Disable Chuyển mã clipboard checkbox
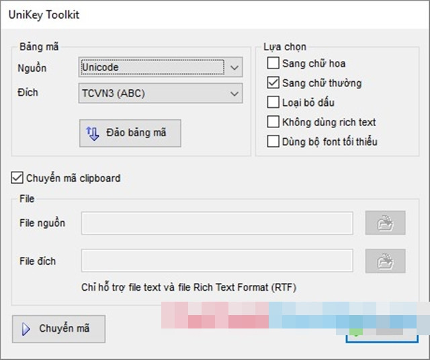Screen dimensions: 430x360 click(x=17, y=178)
